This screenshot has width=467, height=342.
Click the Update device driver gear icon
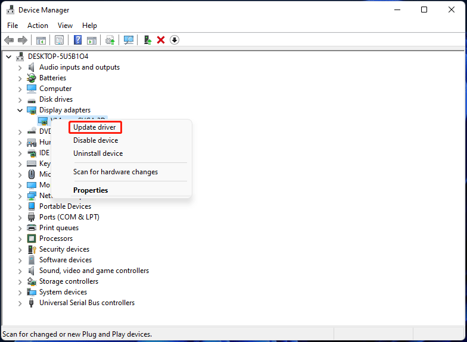click(x=110, y=40)
